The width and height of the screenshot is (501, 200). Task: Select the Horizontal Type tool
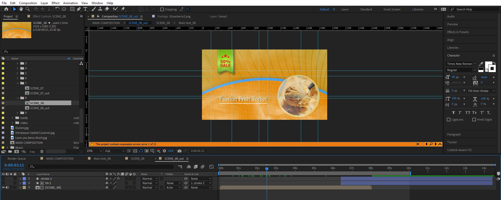pos(85,9)
